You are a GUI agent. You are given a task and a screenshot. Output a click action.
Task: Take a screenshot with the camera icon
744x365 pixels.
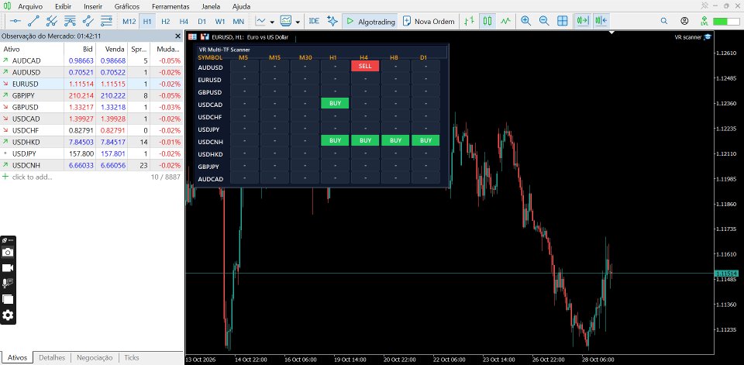8,252
